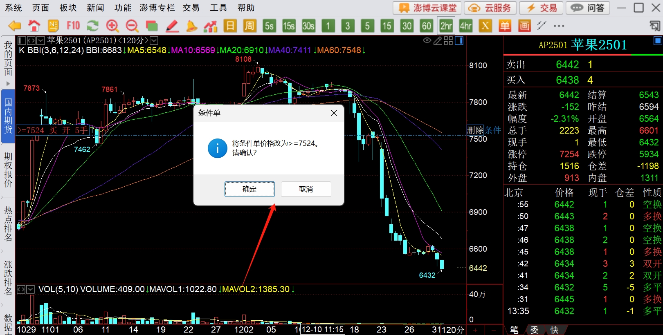The image size is (663, 335).
Task: Toggle the 2hr period button
Action: (x=446, y=26)
